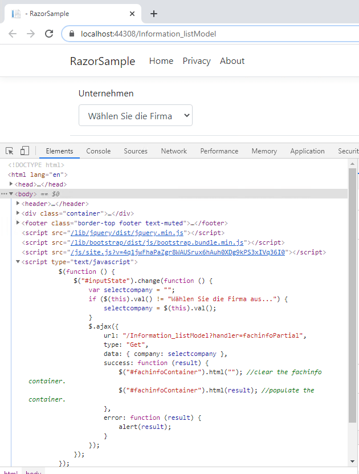The width and height of the screenshot is (359, 474).
Task: Go to the Privacy nav link
Action: (x=197, y=61)
